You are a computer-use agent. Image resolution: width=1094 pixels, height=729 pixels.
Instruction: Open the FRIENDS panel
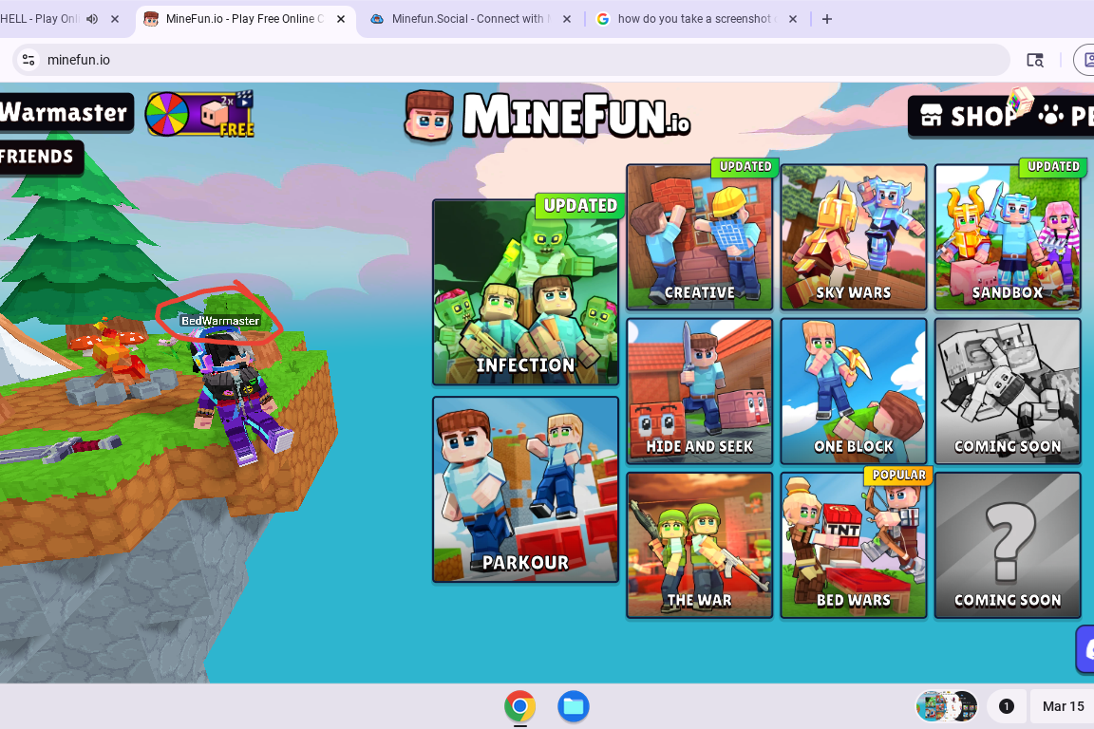click(x=38, y=157)
